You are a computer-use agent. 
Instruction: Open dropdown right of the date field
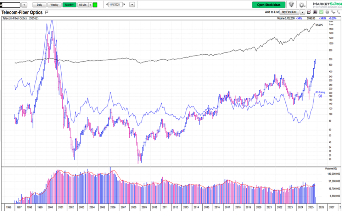[132, 5]
